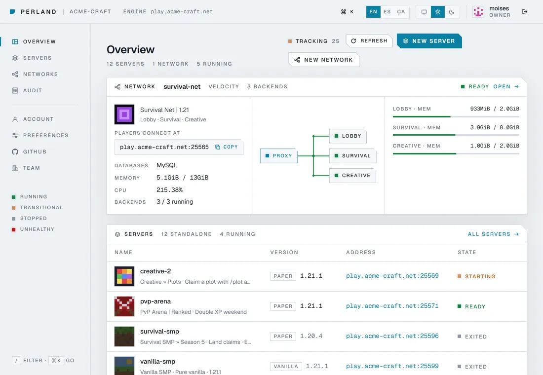Open address play.acme-craft.net:25596

392,336
